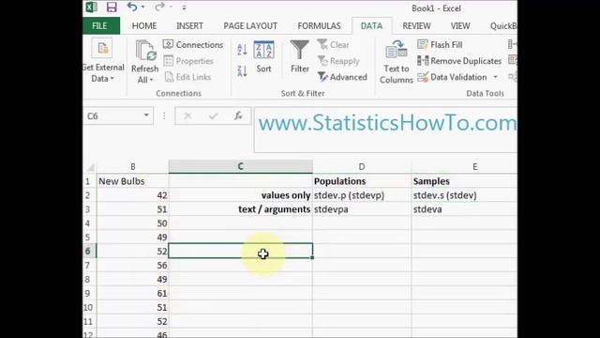The height and width of the screenshot is (338, 600).
Task: Select column B header
Action: (133, 167)
